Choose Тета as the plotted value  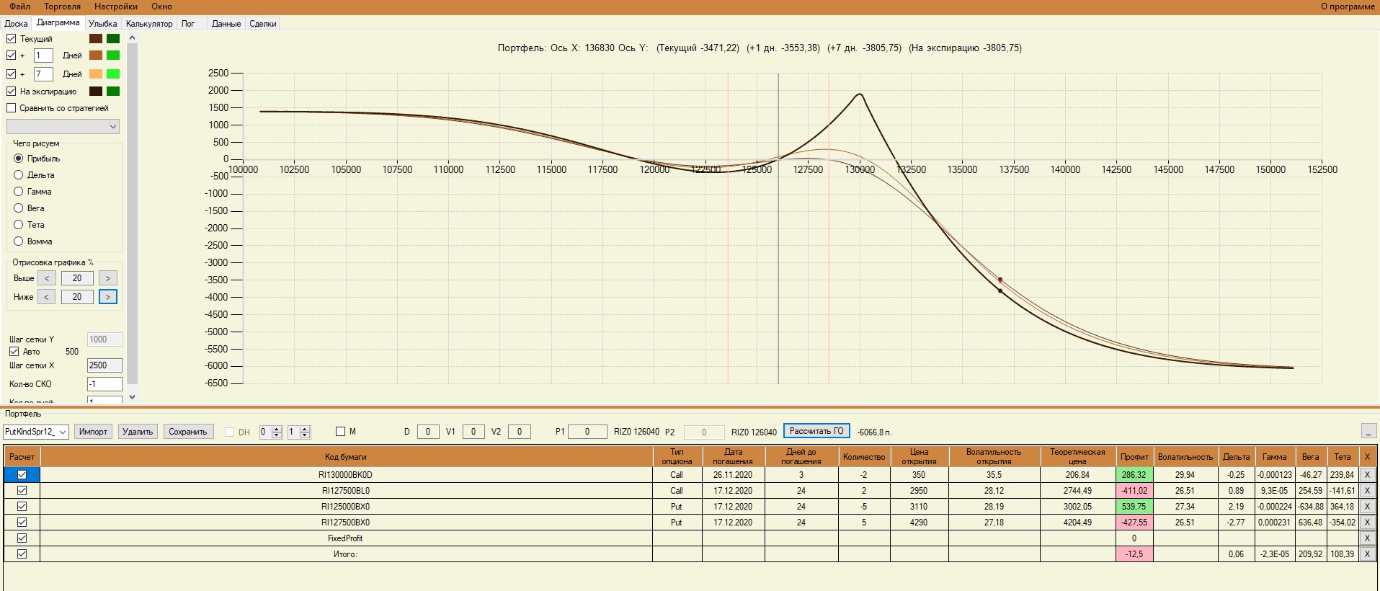[19, 225]
